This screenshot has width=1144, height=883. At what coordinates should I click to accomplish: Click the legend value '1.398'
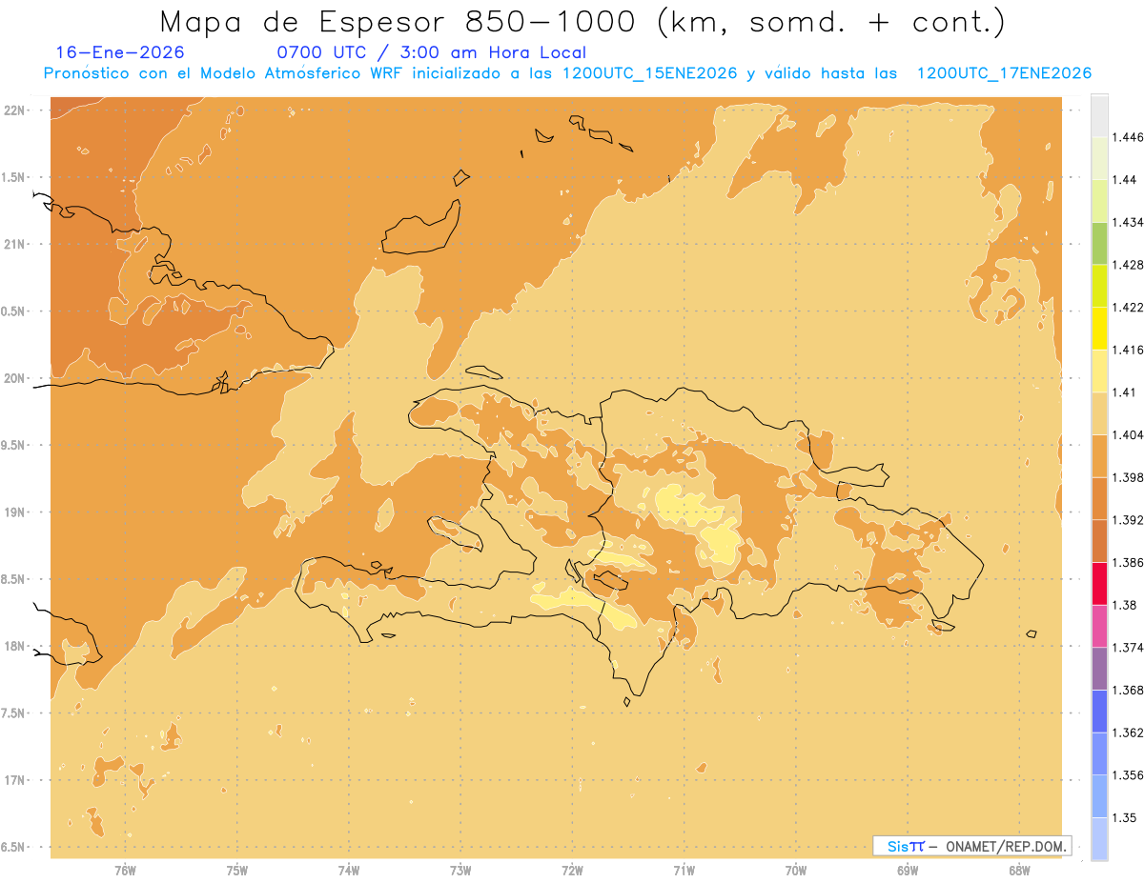click(x=1128, y=477)
